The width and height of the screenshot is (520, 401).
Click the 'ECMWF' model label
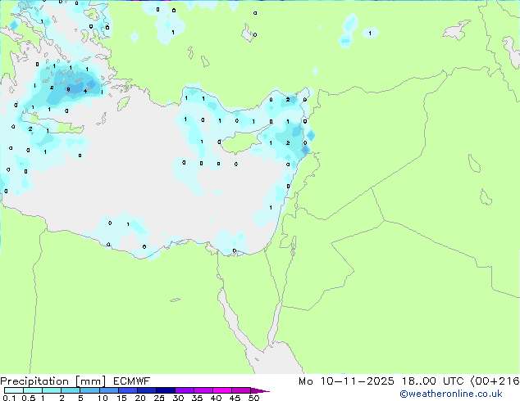point(132,381)
